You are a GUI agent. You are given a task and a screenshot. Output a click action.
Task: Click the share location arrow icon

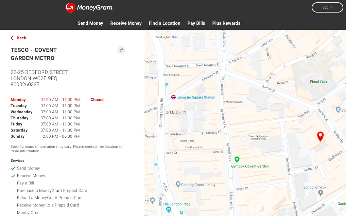121,50
